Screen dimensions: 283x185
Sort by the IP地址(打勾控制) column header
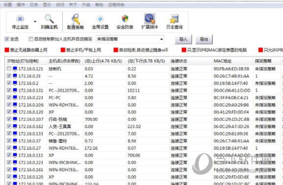26,61
